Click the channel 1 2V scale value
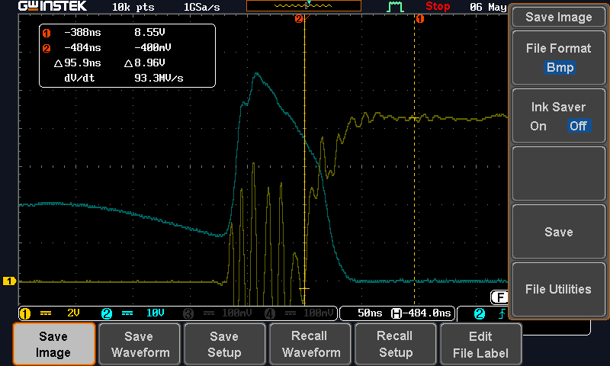 (x=73, y=313)
